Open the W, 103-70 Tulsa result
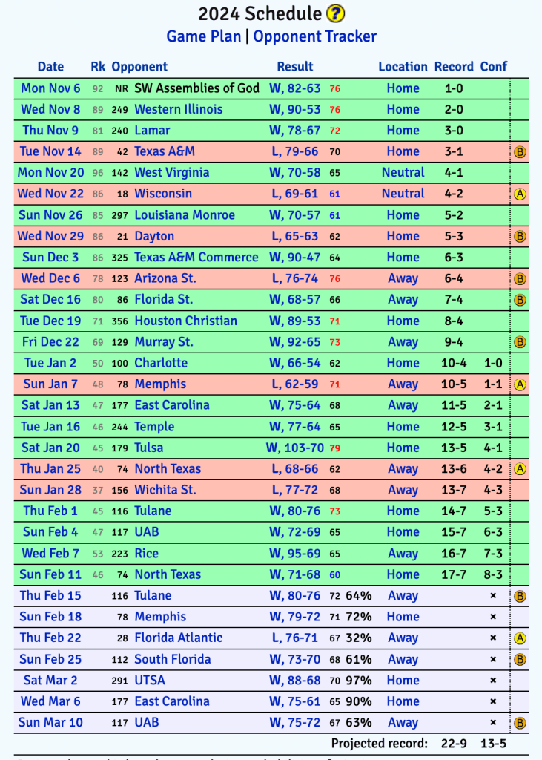Screen dimensions: 542x760 [295, 448]
